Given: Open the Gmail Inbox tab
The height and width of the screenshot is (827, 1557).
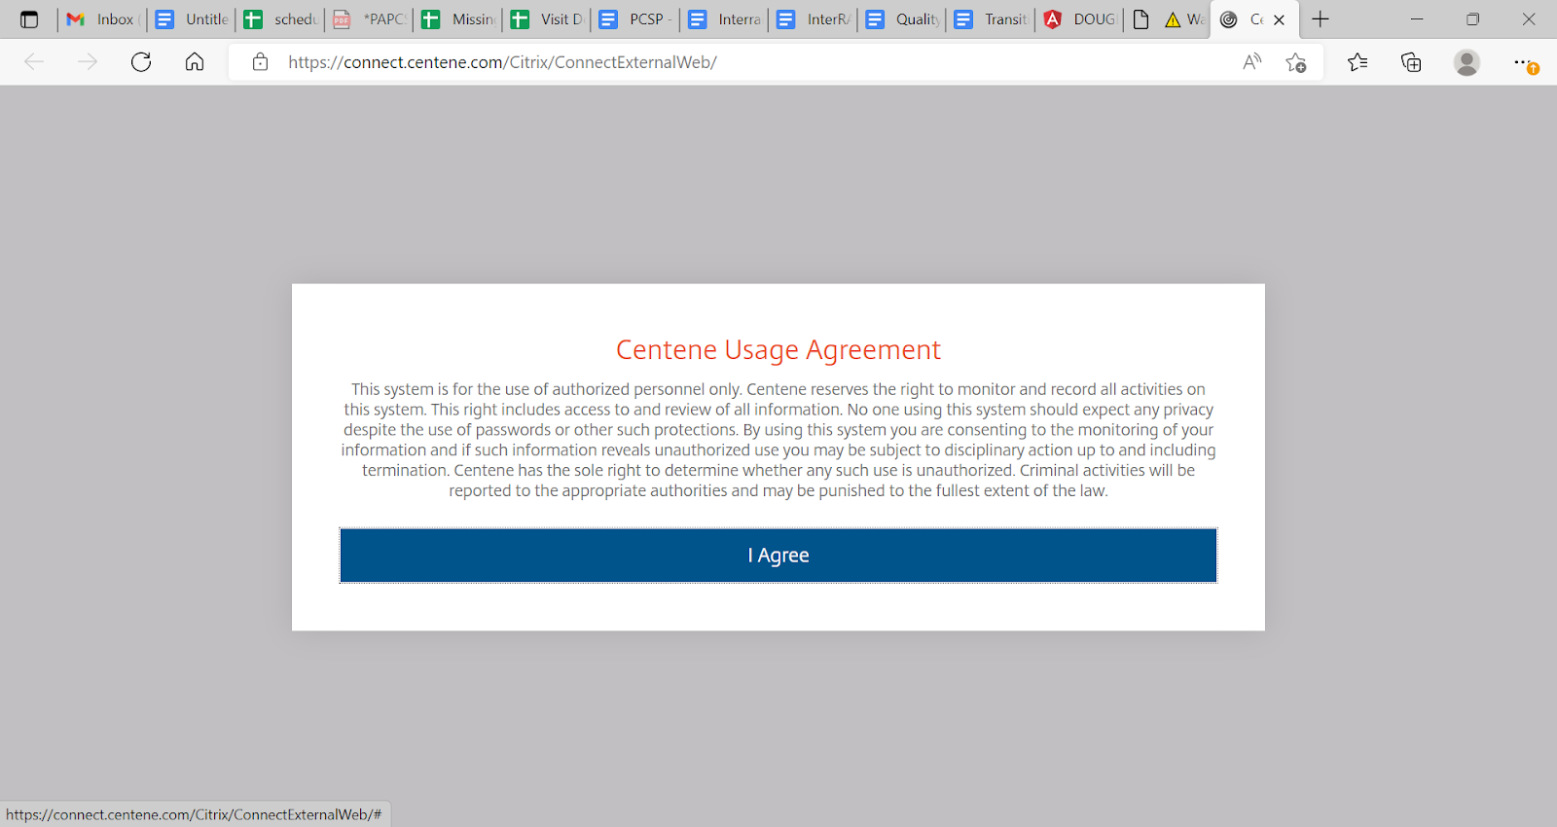Looking at the screenshot, I should tap(102, 19).
